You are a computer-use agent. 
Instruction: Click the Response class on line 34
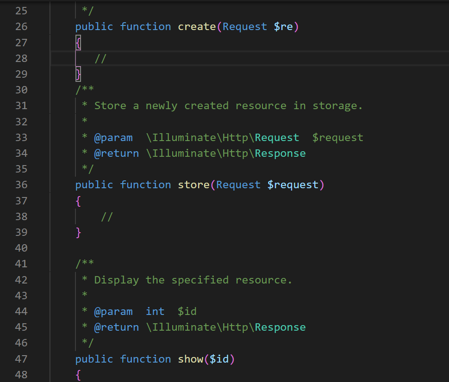point(280,153)
